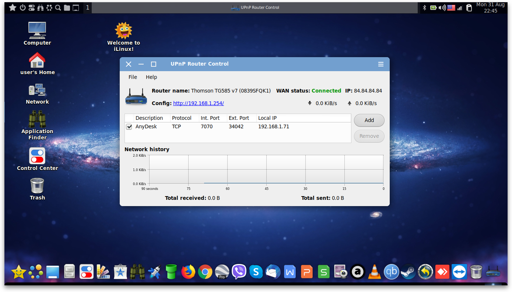Viewport: 512px width, 292px height.
Task: Click the UPnP router icon in the dock
Action: 493,272
